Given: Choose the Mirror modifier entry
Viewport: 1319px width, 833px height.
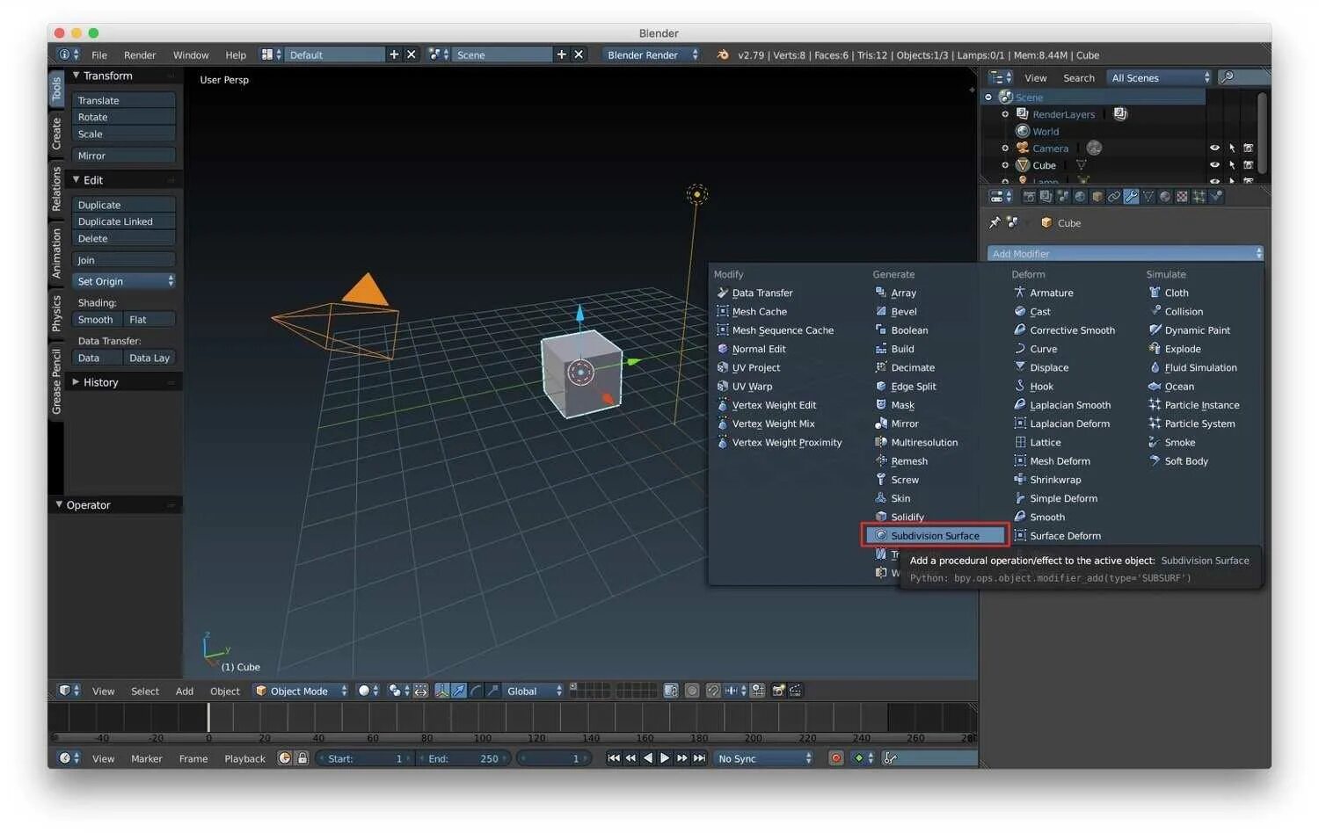Looking at the screenshot, I should click(x=905, y=424).
